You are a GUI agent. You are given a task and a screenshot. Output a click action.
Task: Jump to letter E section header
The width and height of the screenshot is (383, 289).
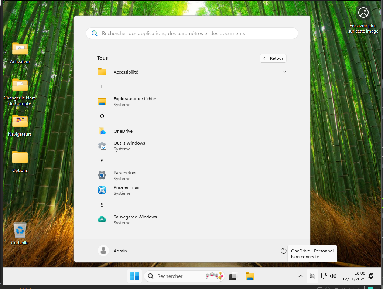[x=102, y=86]
